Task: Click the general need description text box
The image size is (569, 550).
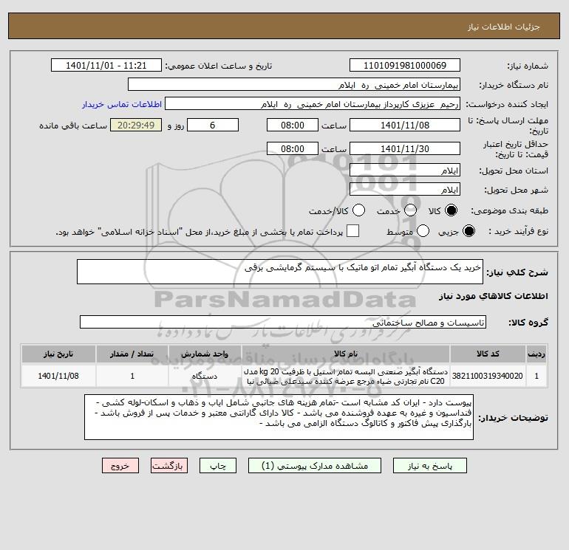Action: point(280,272)
